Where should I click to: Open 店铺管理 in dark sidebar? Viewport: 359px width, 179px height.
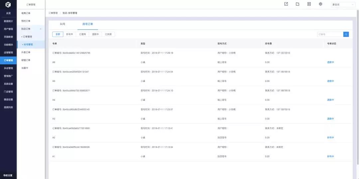coord(8,52)
